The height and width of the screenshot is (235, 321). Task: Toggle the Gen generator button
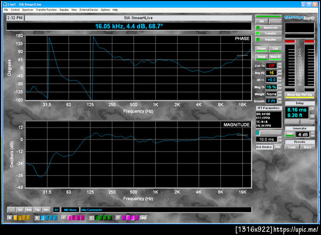(289, 134)
